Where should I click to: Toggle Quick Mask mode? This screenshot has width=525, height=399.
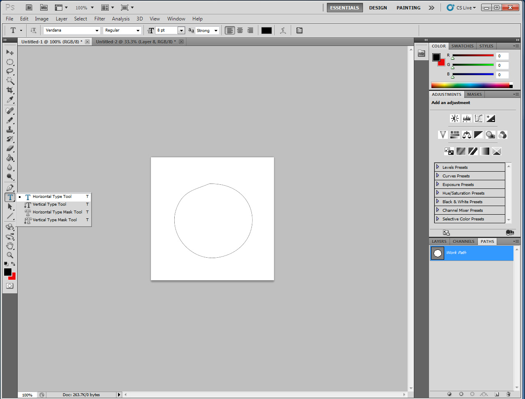coord(10,286)
